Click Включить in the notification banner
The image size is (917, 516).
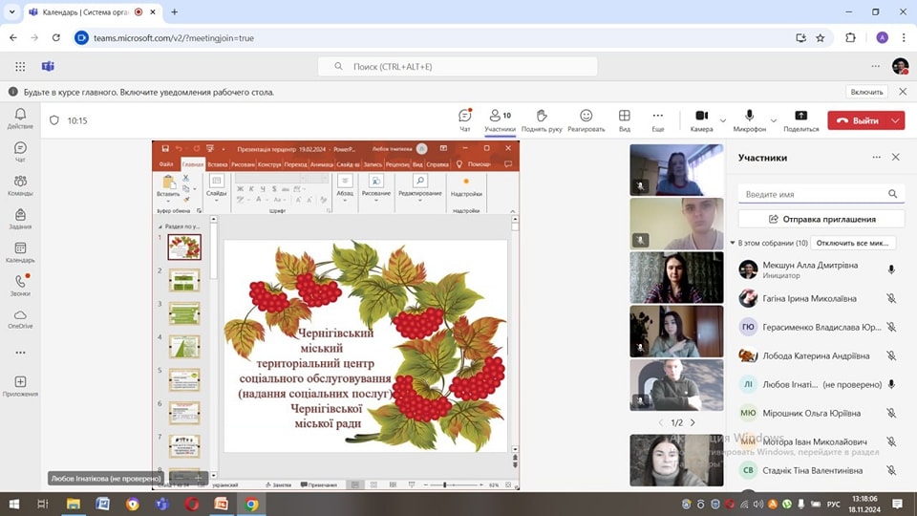click(866, 92)
